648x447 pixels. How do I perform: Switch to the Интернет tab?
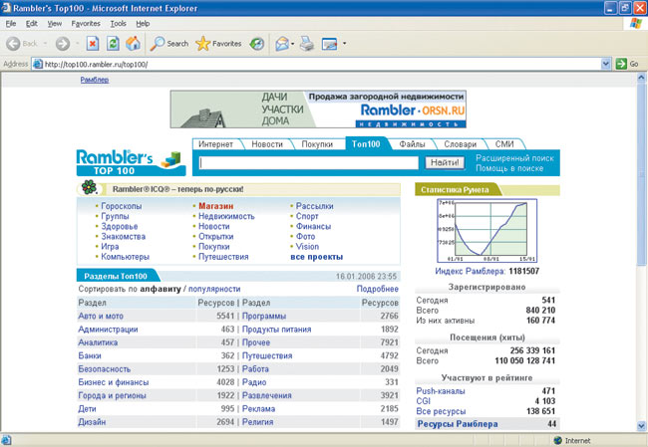(x=215, y=144)
